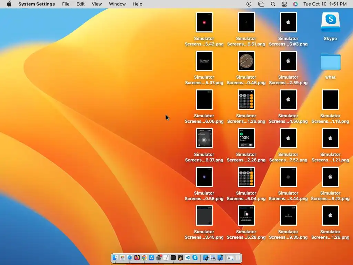Open the Apple menu
The image size is (353, 265).
(9, 4)
